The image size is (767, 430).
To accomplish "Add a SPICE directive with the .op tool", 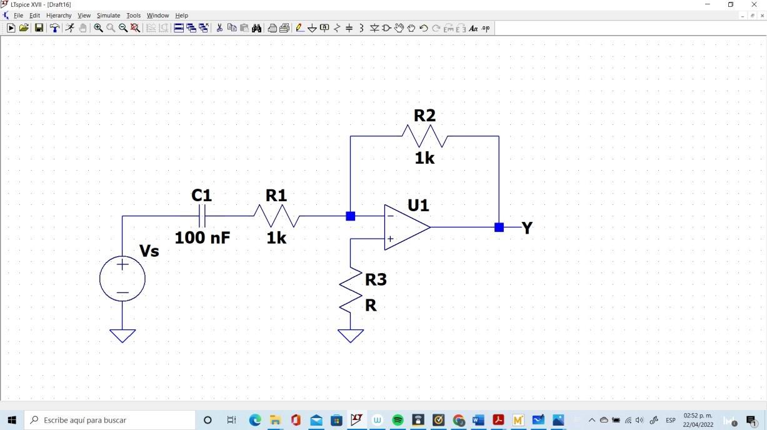I will 485,27.
